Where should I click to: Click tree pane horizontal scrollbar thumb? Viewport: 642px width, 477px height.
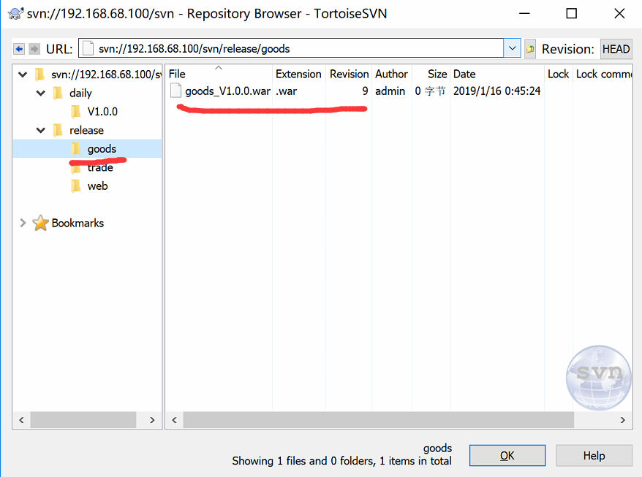click(x=83, y=420)
